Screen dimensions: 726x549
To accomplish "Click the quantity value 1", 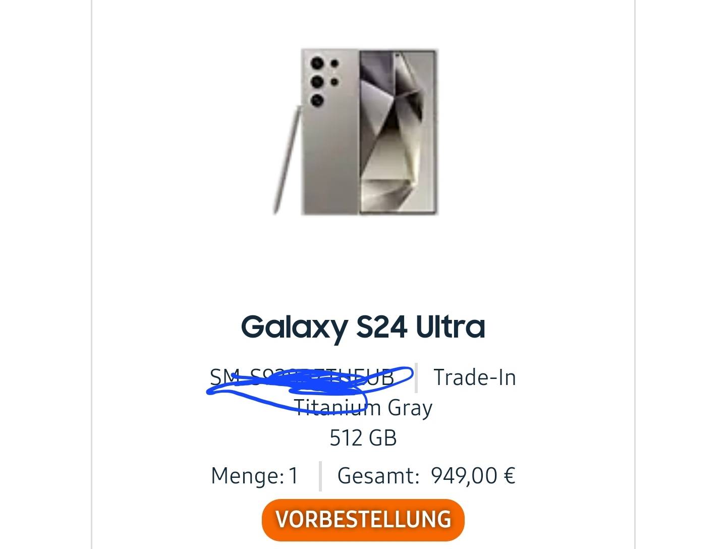I will 293,476.
